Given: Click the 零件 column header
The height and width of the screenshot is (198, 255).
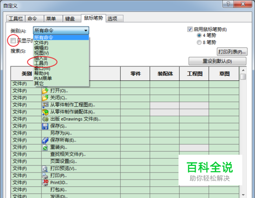Looking at the screenshot, I should click(135, 74).
